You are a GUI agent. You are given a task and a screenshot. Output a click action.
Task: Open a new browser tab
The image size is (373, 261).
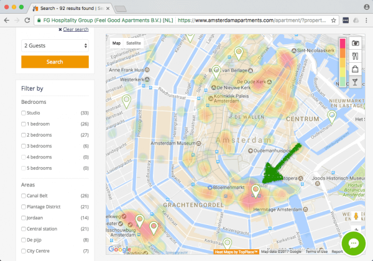pyautogui.click(x=121, y=9)
